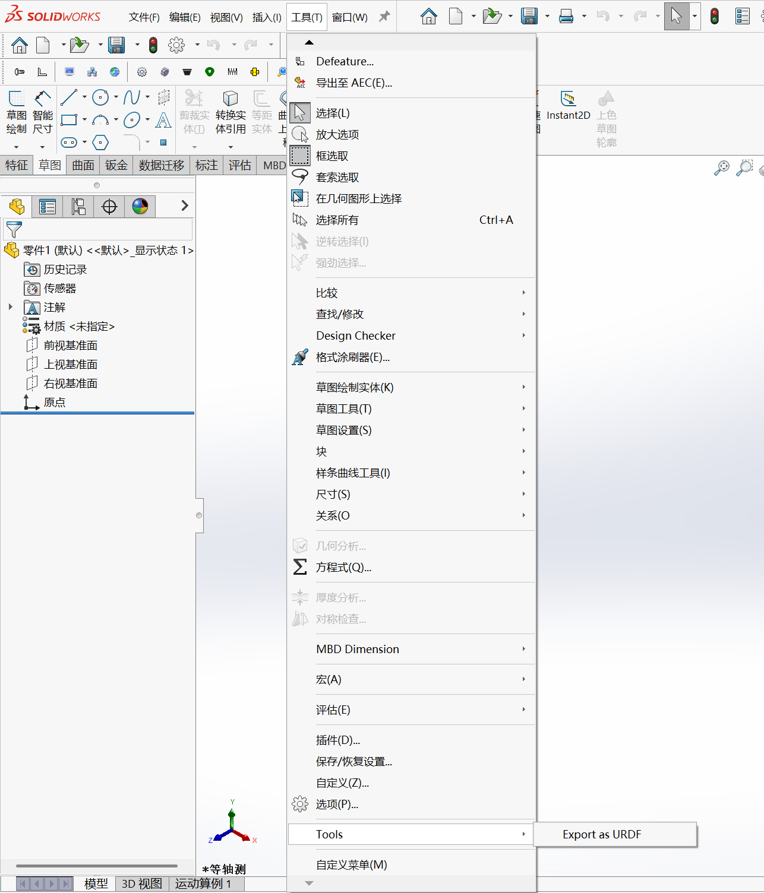Toggle Instant2D in the ribbon

[x=568, y=106]
